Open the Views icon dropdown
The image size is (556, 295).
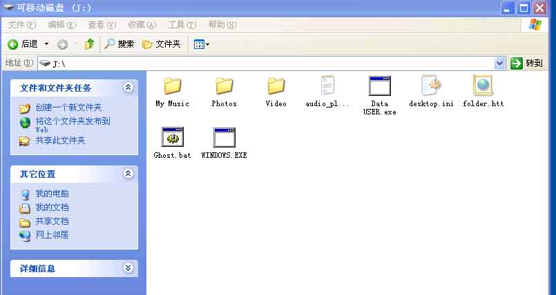(202, 44)
